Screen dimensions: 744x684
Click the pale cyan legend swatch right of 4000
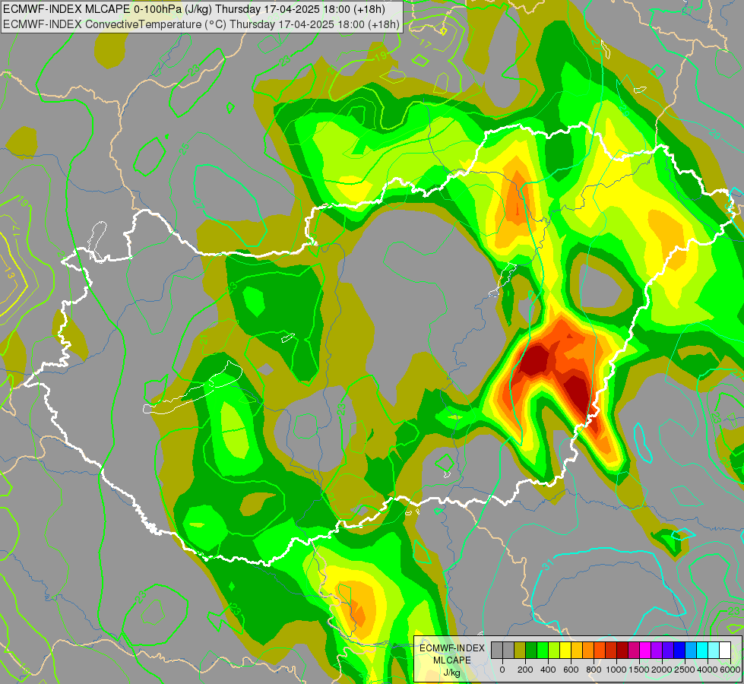click(x=714, y=650)
